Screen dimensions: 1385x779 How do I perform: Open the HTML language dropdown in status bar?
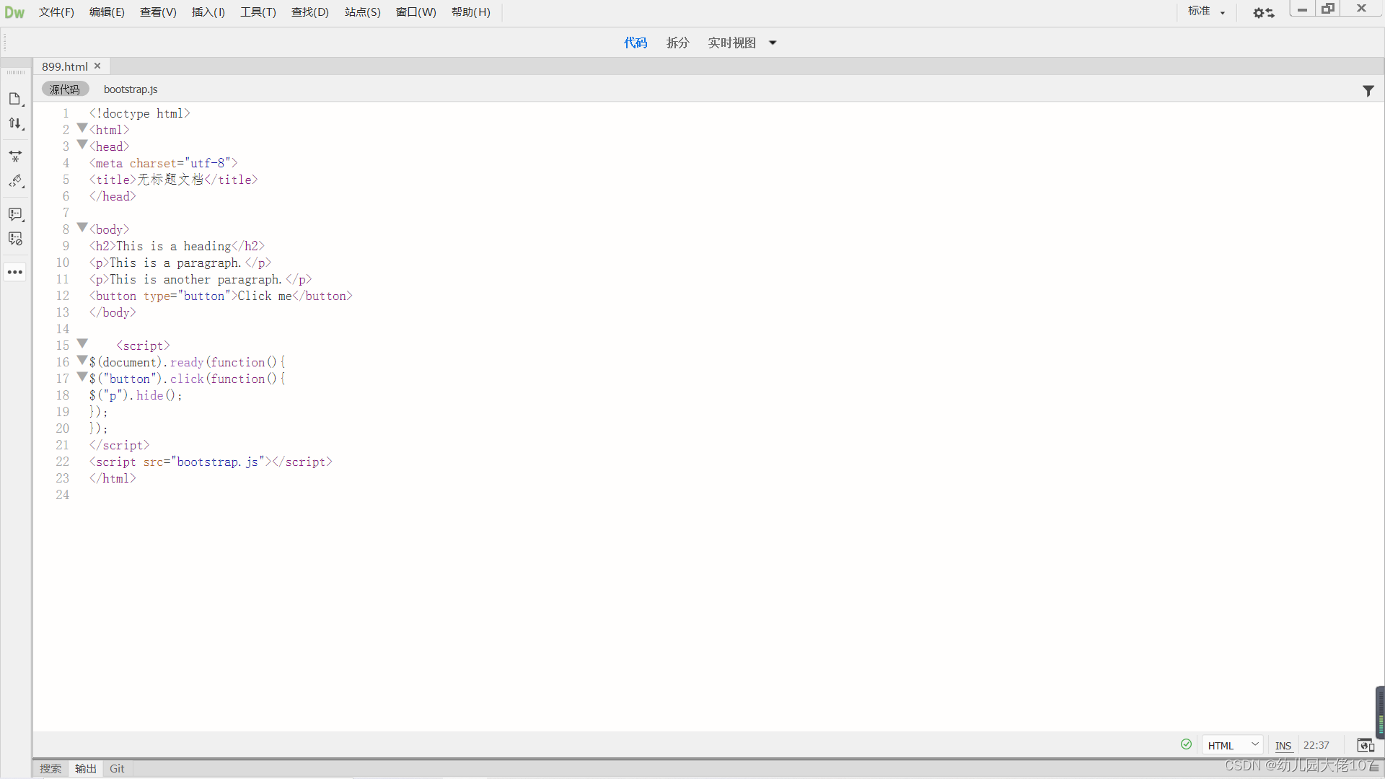(x=1233, y=745)
